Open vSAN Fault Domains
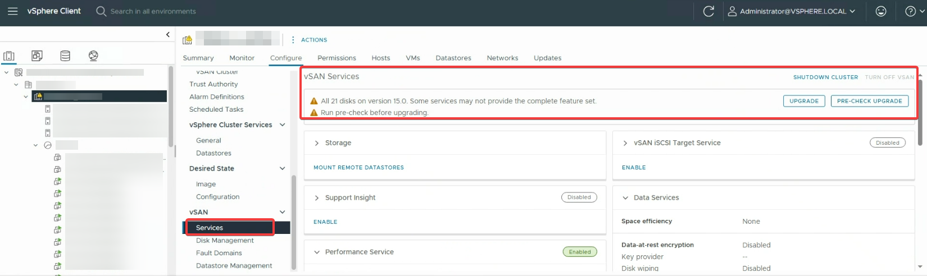This screenshot has width=927, height=276. point(219,253)
